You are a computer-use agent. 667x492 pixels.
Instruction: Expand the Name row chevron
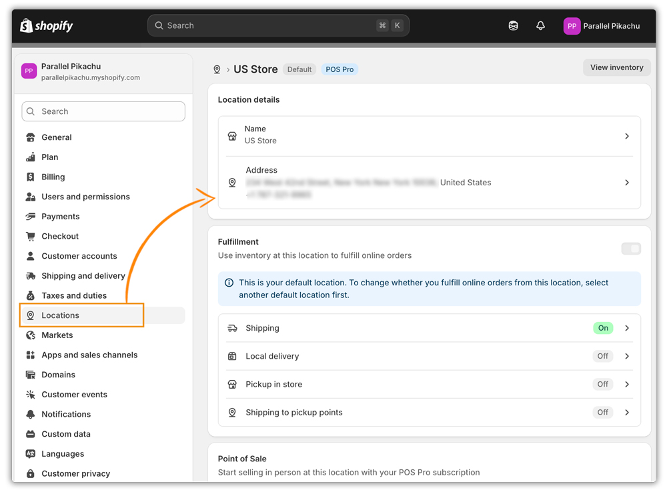627,136
